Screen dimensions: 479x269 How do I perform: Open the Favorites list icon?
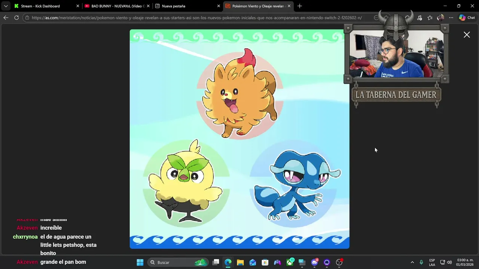430,18
